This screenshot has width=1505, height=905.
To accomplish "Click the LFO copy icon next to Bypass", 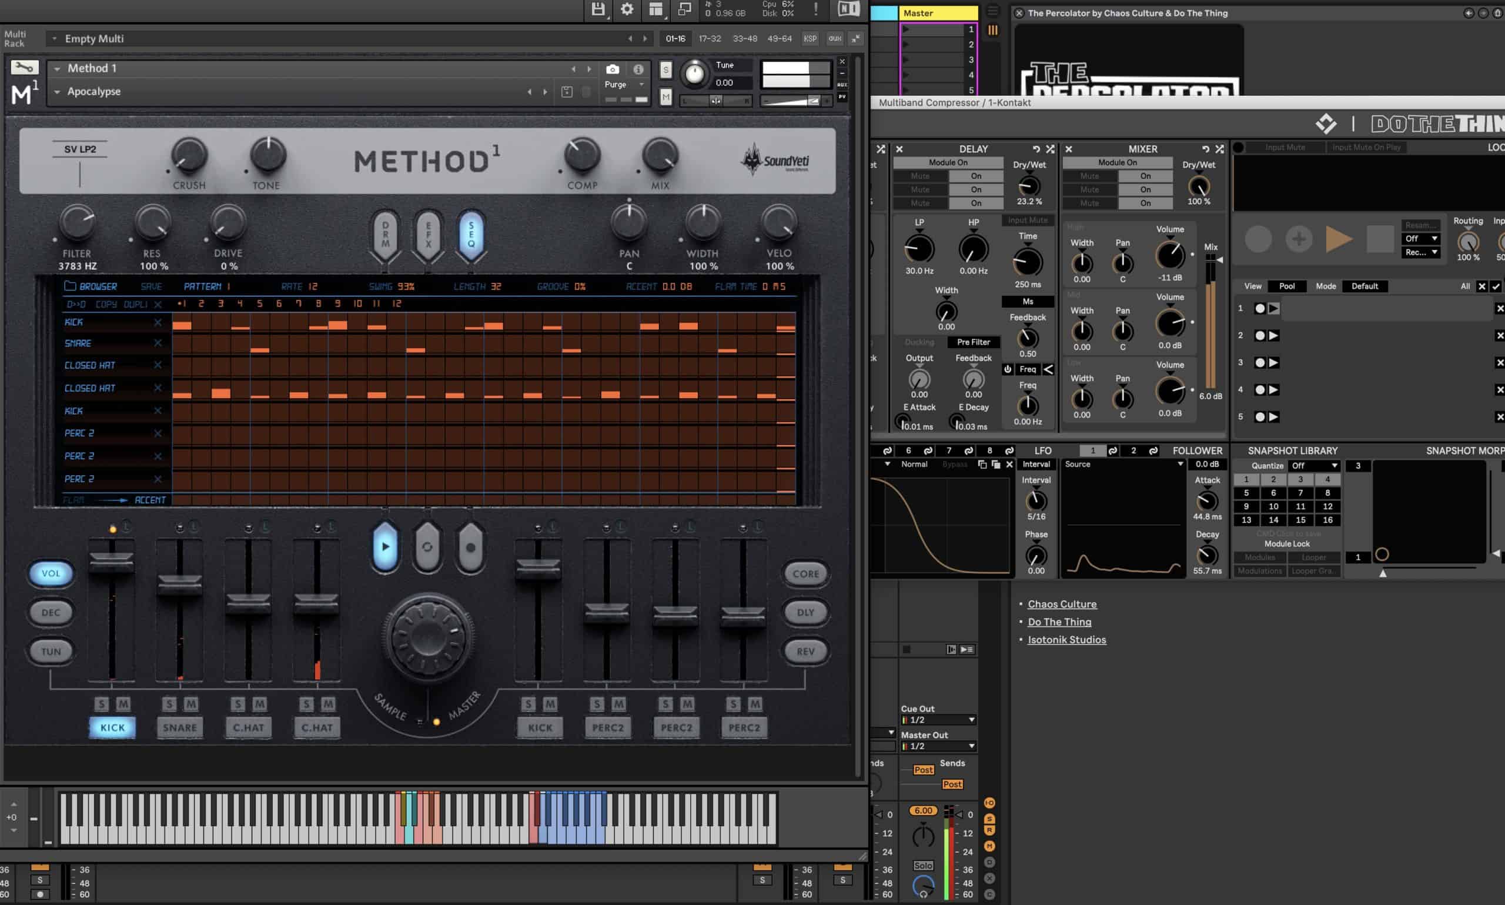I will pyautogui.click(x=982, y=465).
